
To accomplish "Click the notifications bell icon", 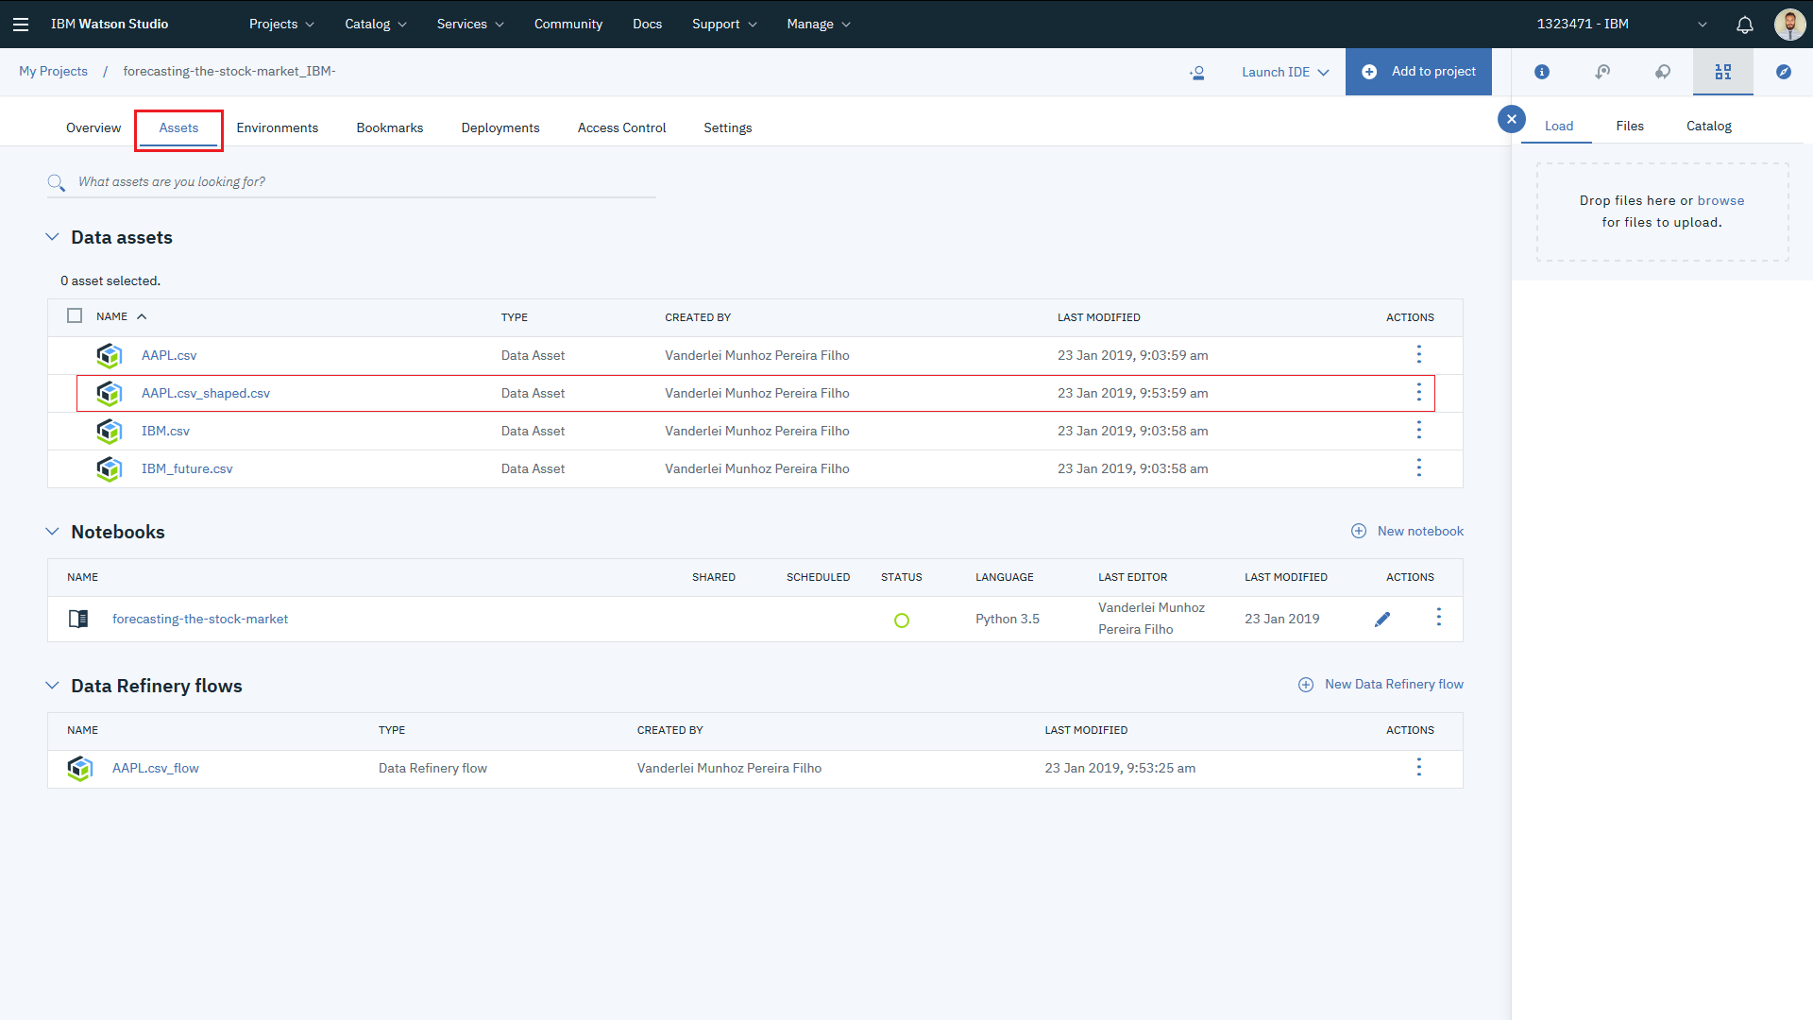I will click(x=1745, y=25).
